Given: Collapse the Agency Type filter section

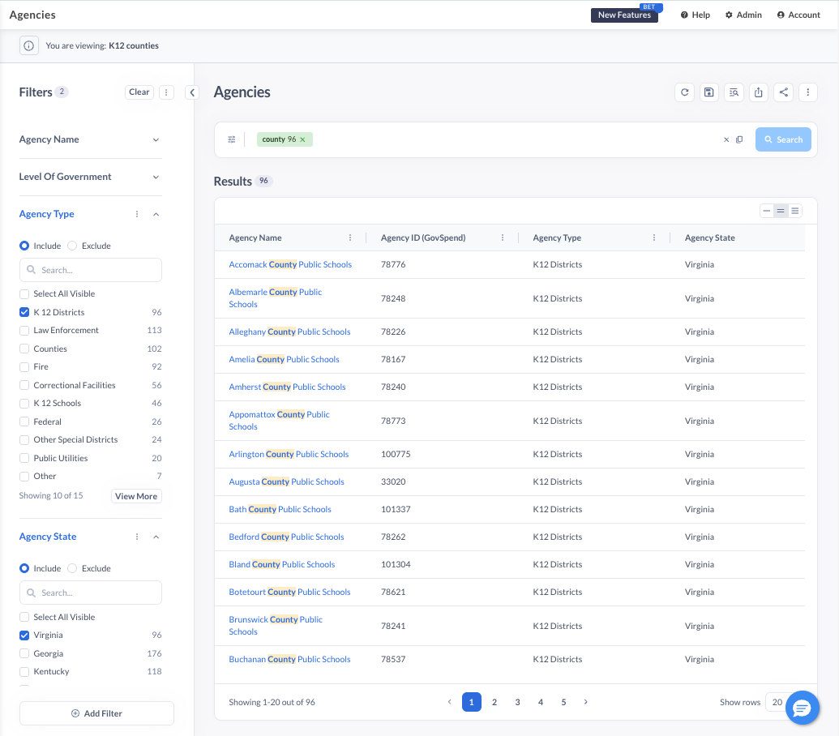Looking at the screenshot, I should (156, 214).
